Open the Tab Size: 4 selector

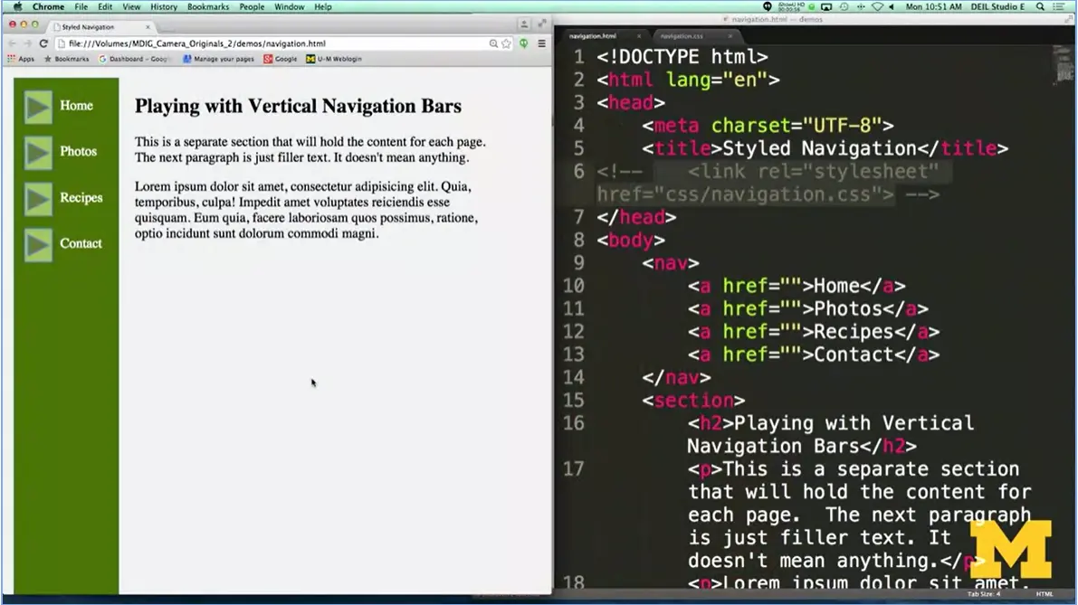[x=983, y=595]
